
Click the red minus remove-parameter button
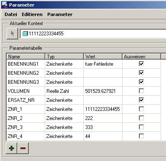click(x=23, y=148)
